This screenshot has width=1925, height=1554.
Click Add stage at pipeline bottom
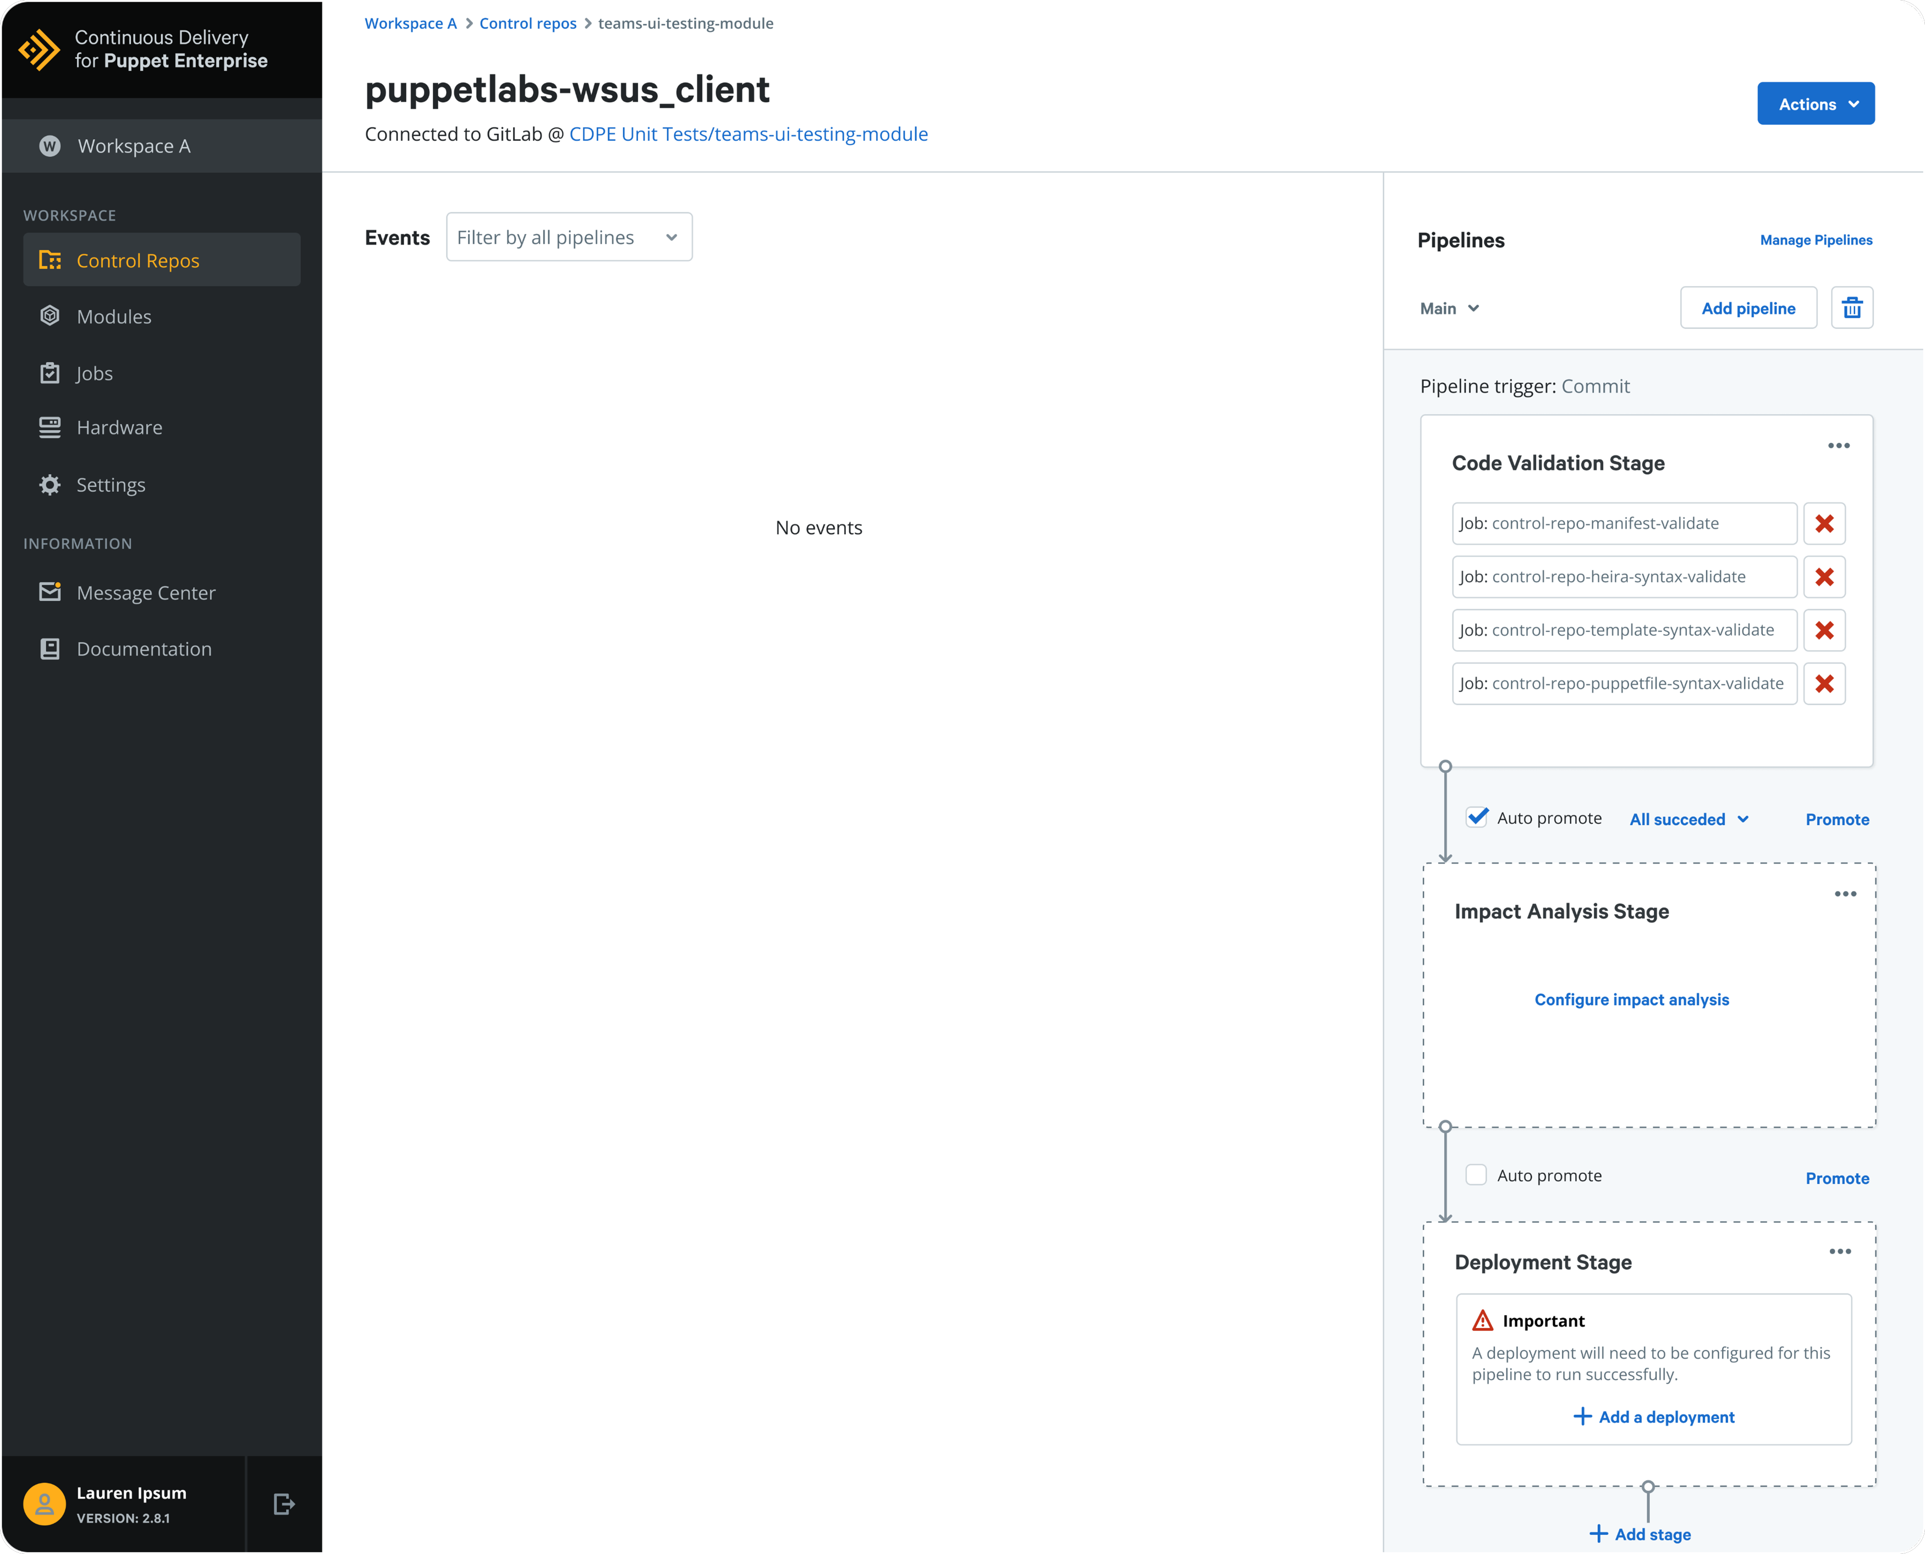click(x=1640, y=1534)
